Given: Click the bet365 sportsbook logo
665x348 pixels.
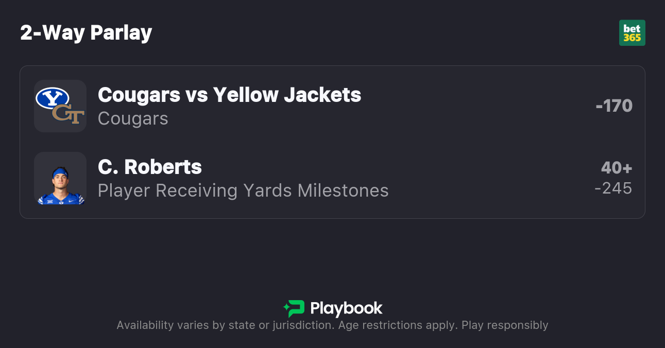Looking at the screenshot, I should coord(632,33).
